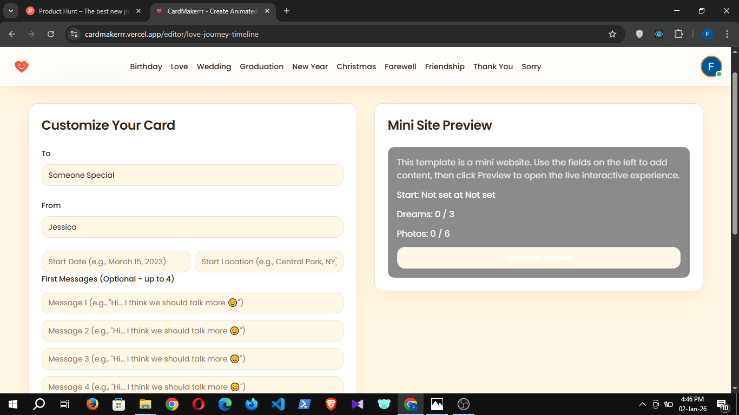Click the shield icon in the address bar
The width and height of the screenshot is (739, 415).
(639, 34)
